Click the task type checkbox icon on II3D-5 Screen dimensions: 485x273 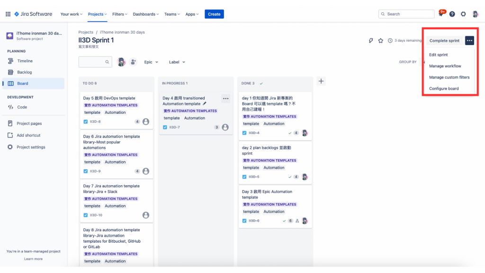[x=244, y=177]
